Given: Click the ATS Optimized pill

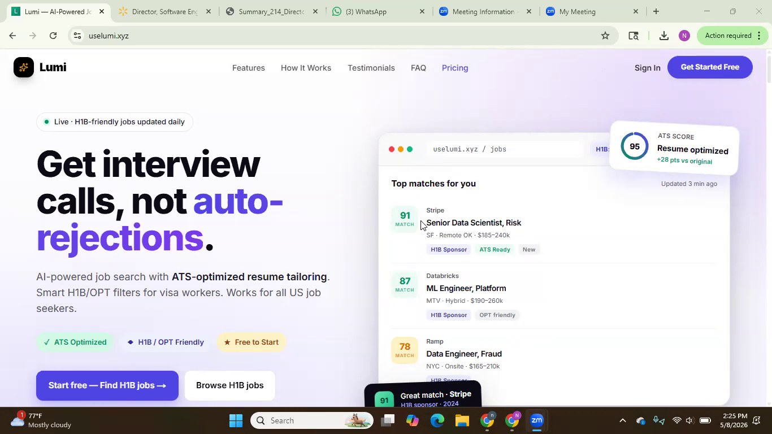Looking at the screenshot, I should pyautogui.click(x=75, y=342).
